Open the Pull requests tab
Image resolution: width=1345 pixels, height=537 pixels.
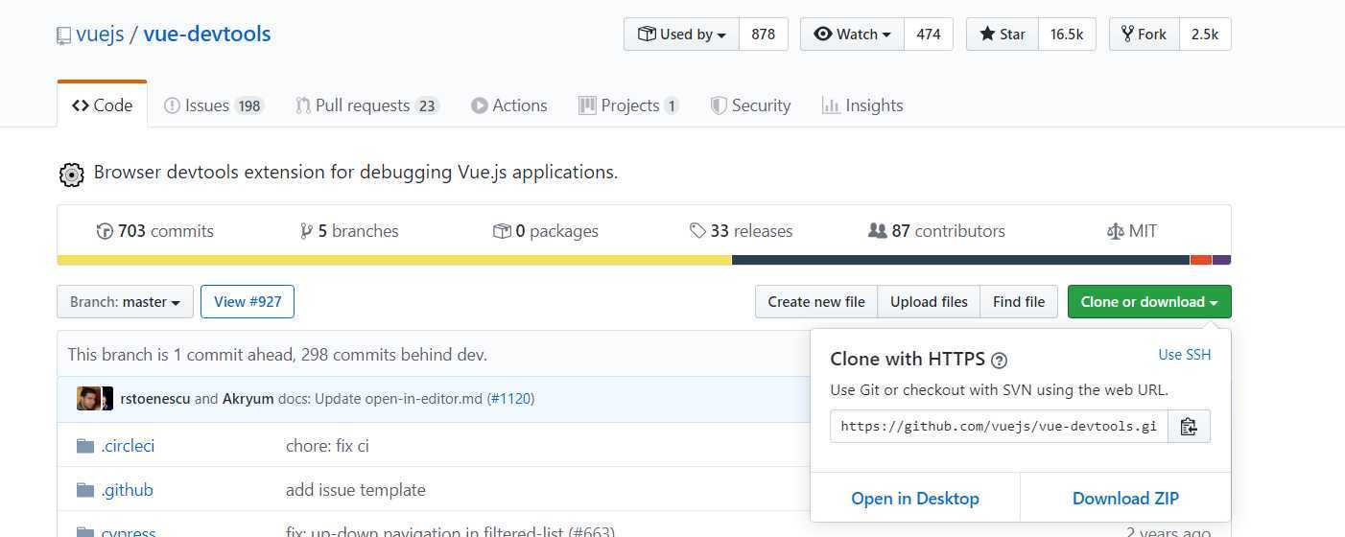(x=367, y=105)
